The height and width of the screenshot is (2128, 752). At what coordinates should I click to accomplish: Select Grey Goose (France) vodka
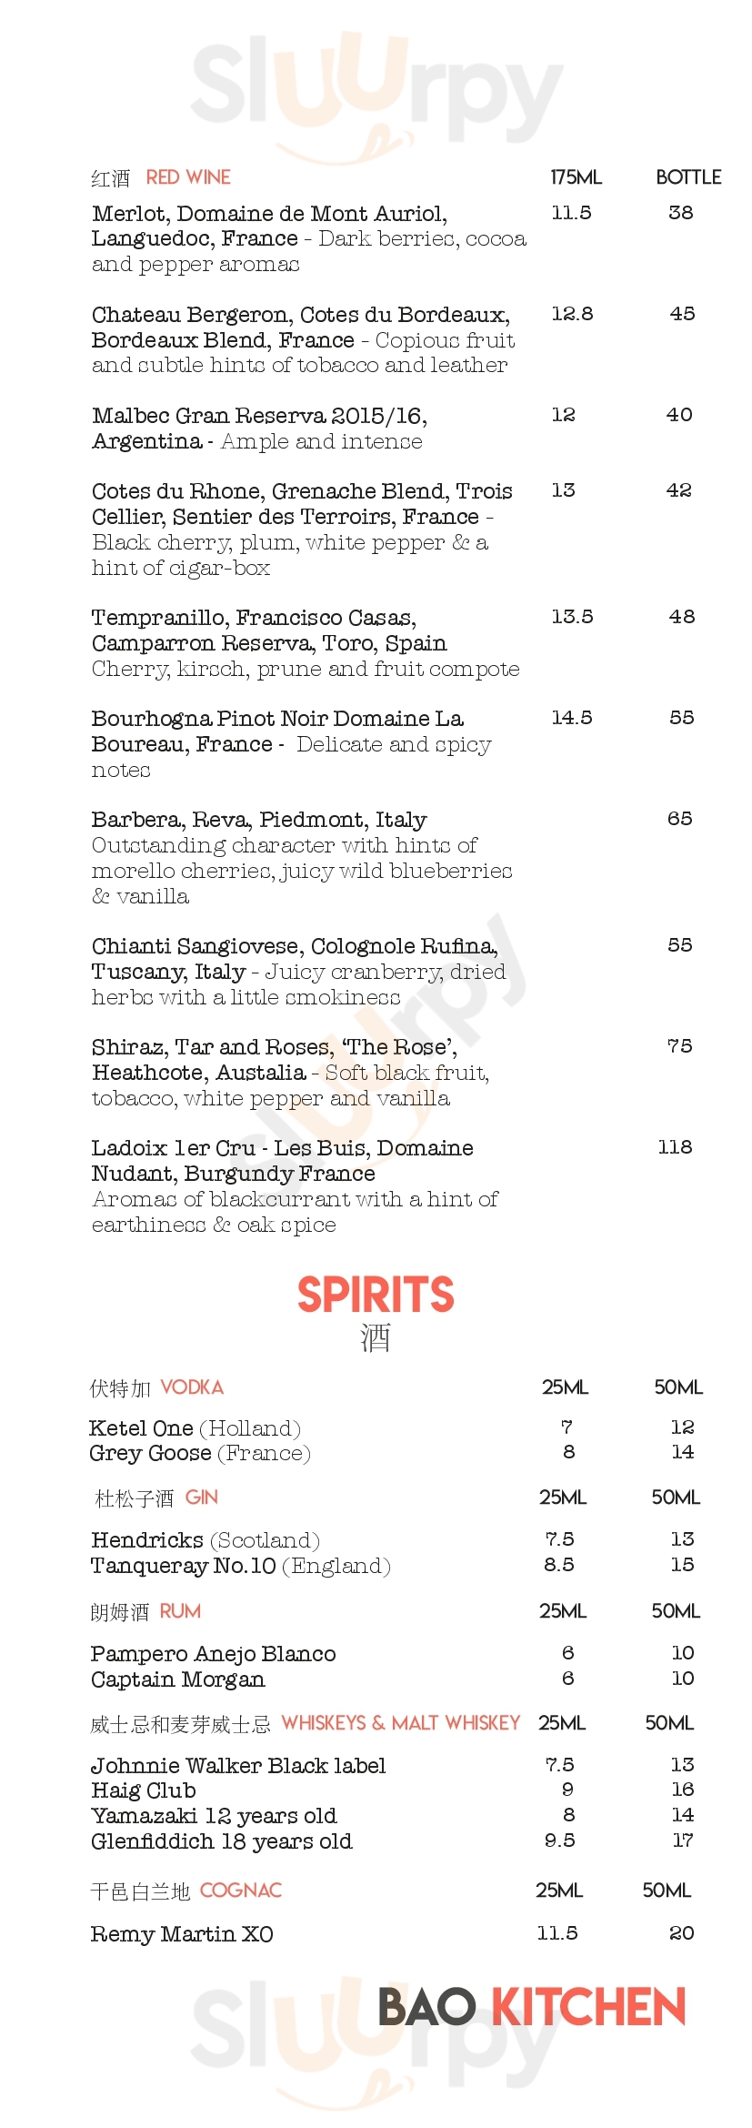200,1453
